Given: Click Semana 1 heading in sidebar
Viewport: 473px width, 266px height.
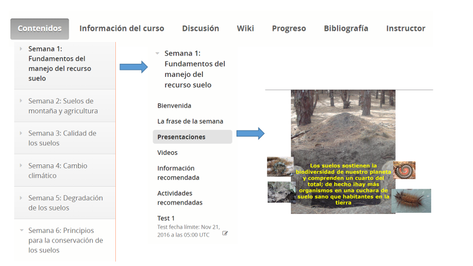Looking at the screenshot, I should [60, 63].
